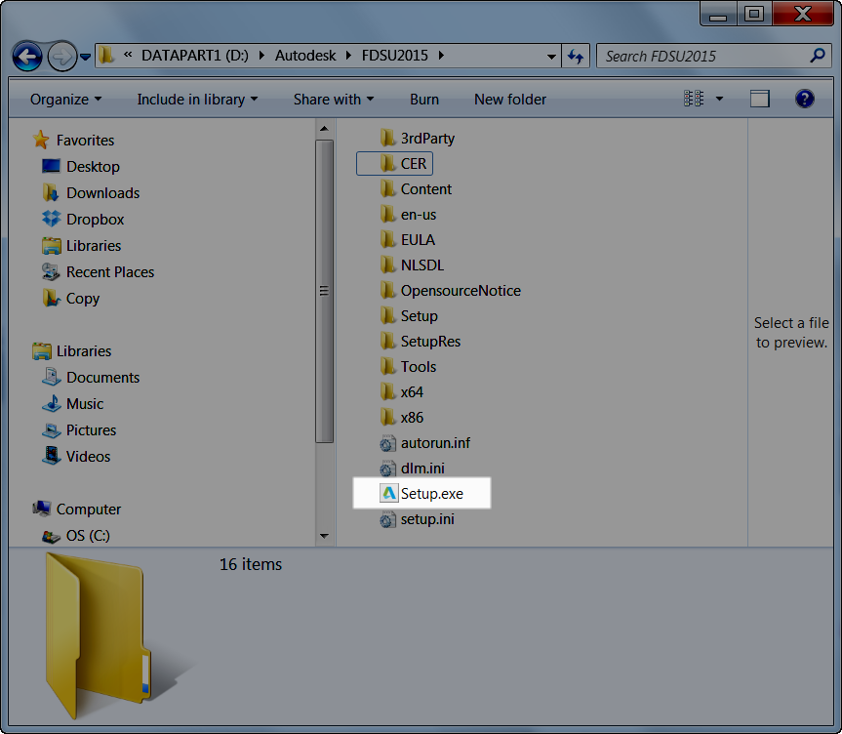This screenshot has height=734, width=842.
Task: Open the Include in library menu
Action: click(197, 100)
